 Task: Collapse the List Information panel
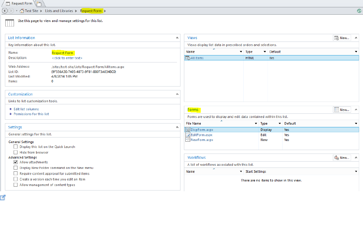[177, 38]
